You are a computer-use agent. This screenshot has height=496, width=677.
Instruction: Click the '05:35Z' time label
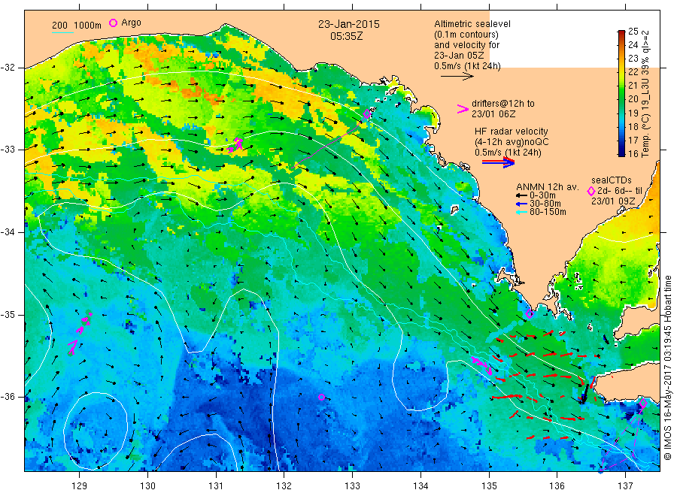[x=347, y=36]
